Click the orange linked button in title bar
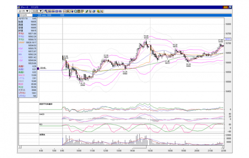The image size is (249, 158). pos(225,7)
